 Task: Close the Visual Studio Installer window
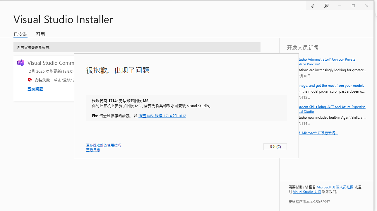367,6
